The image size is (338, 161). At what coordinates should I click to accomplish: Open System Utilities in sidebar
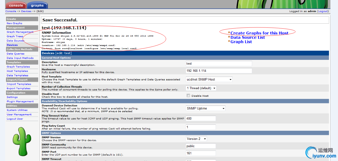pyautogui.click(x=17, y=110)
